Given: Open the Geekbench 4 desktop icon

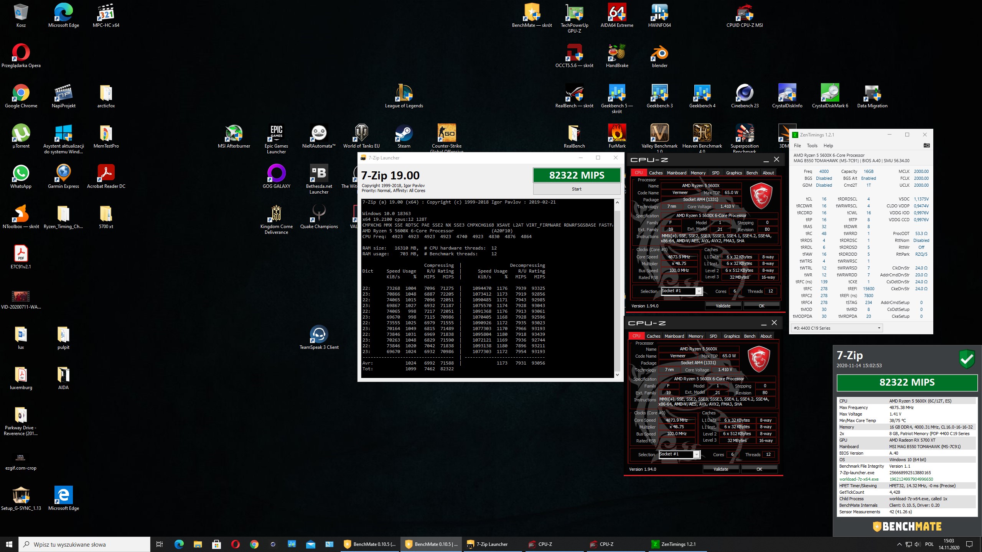Looking at the screenshot, I should coord(702,96).
